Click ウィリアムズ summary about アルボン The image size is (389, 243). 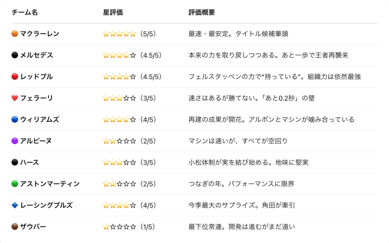[271, 119]
